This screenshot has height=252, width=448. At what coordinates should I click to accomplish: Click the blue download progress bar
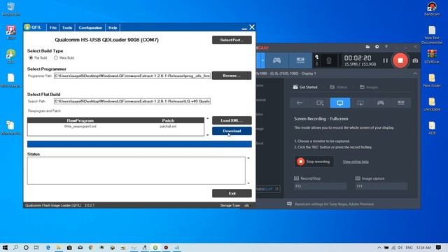[139, 144]
